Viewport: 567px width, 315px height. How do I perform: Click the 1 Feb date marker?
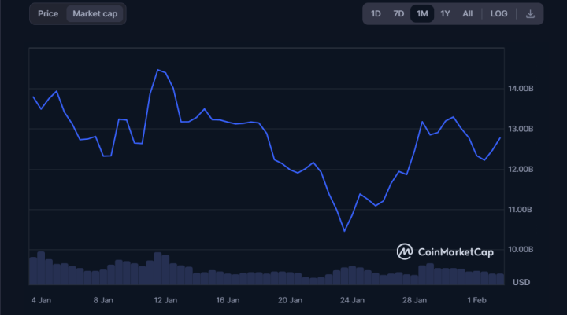point(476,300)
